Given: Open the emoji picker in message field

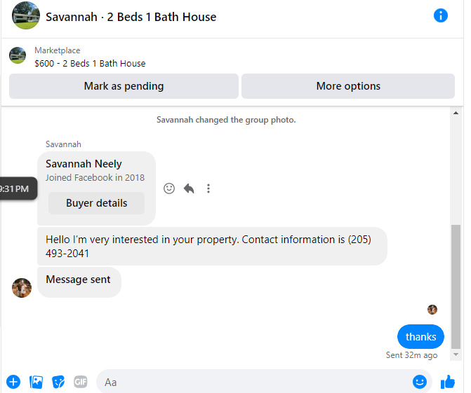Looking at the screenshot, I should (419, 382).
